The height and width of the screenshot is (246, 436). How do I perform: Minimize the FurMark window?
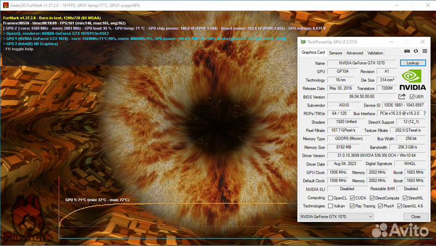point(397,5)
